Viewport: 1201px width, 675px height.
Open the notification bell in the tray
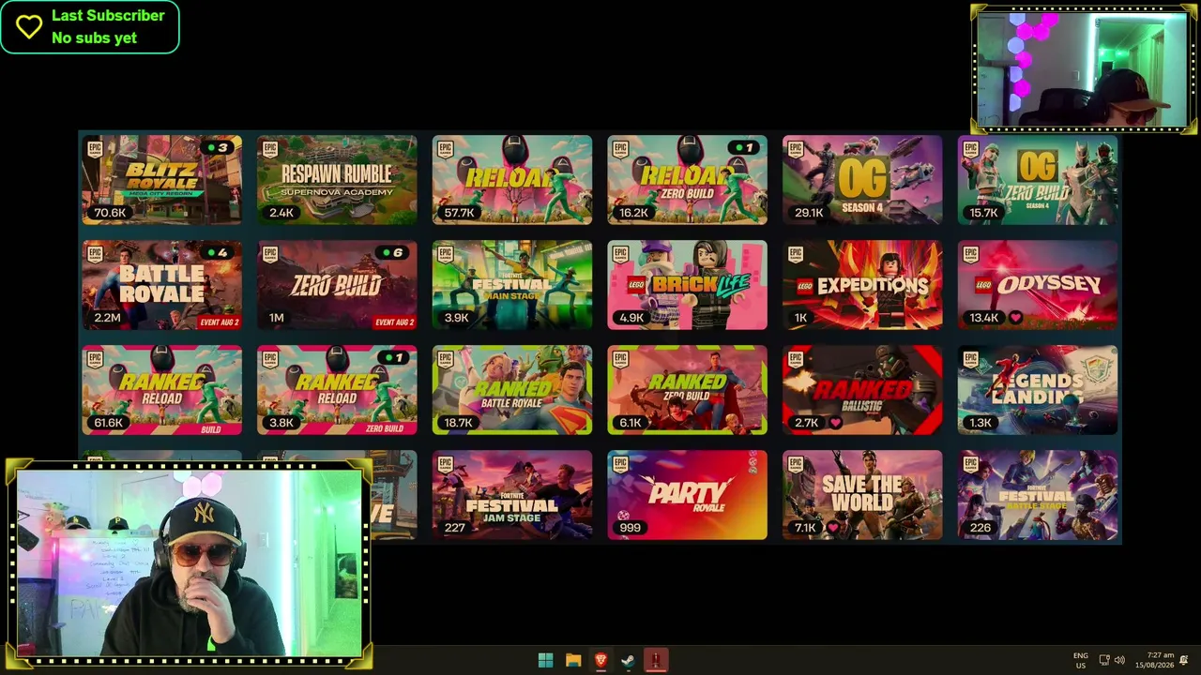click(x=1185, y=660)
